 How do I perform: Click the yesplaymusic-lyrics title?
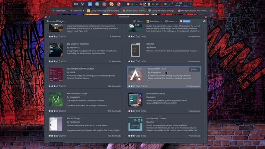click(156, 94)
